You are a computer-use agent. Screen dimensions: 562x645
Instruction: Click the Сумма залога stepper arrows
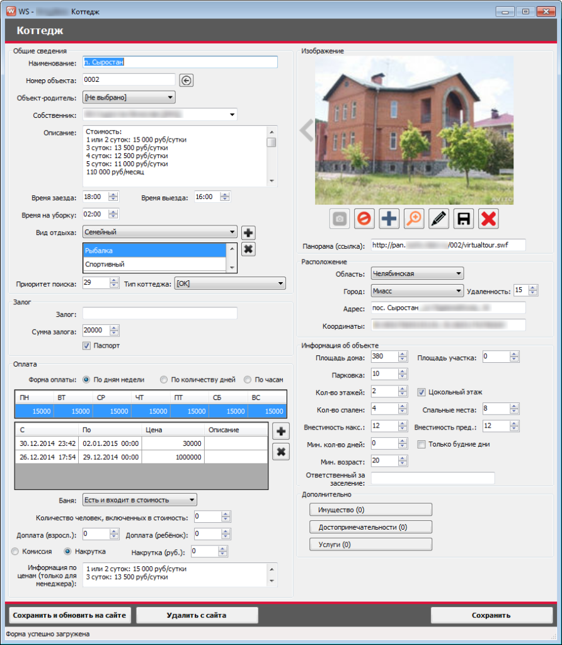[x=114, y=330]
